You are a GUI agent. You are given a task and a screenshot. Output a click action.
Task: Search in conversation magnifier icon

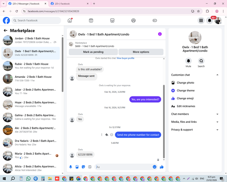click(x=201, y=61)
